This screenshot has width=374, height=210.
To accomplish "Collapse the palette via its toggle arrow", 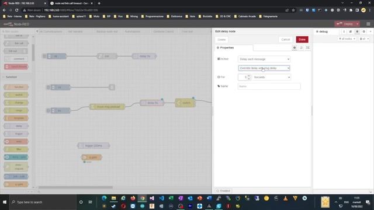I will point(37,32).
